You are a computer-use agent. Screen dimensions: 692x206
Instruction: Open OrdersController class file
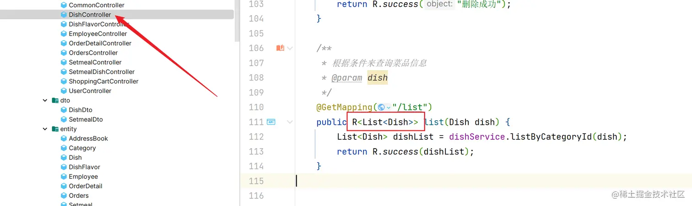click(93, 53)
